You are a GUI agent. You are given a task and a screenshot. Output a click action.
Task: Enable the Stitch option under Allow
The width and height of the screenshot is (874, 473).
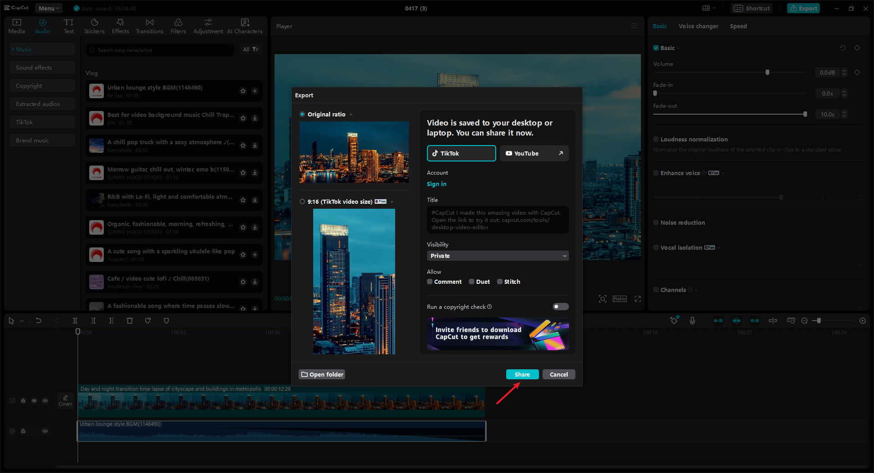[499, 282]
